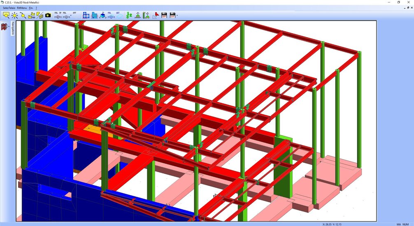Click the red flag corner icon
The width and height of the screenshot is (414, 226).
[155, 15]
